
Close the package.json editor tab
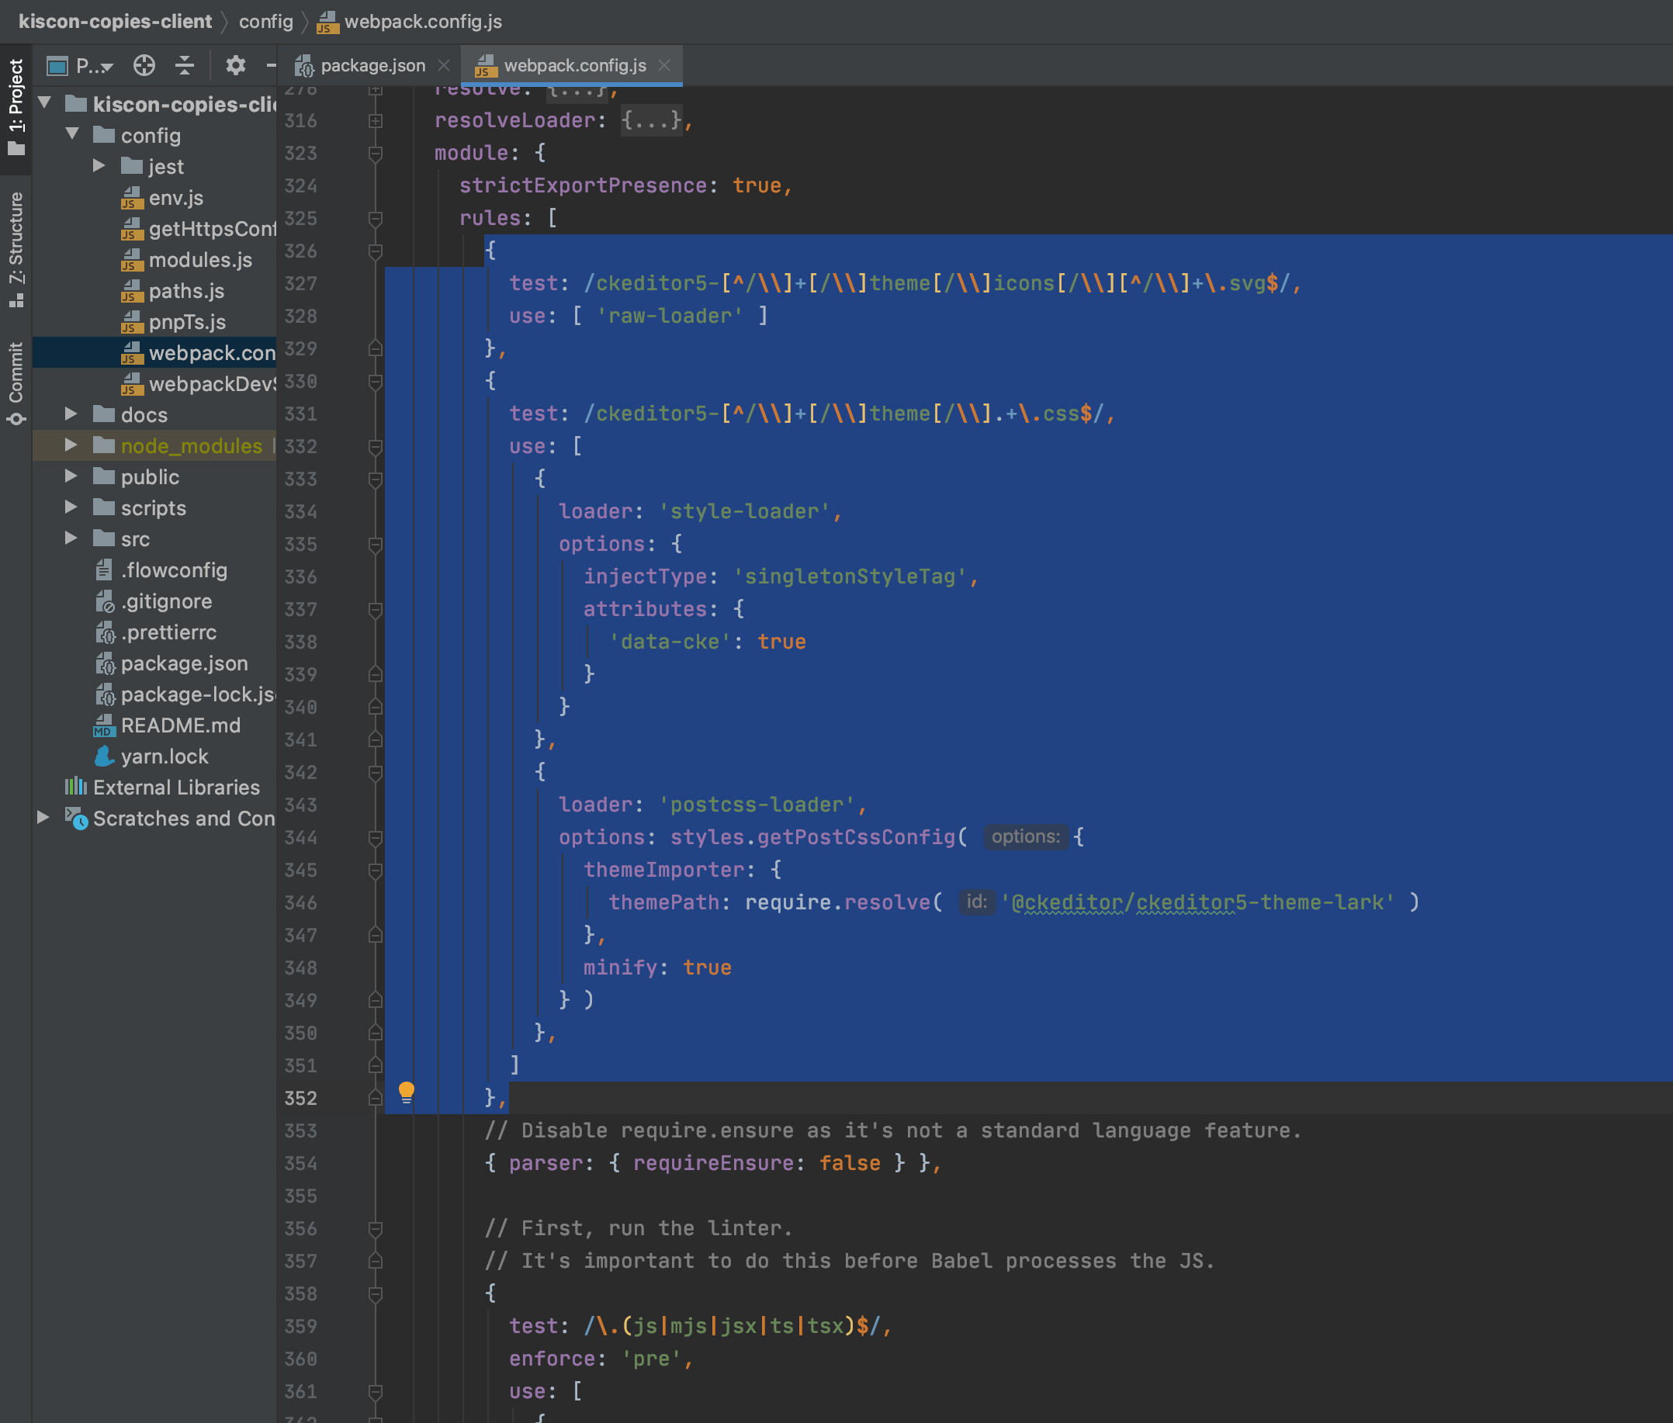pos(444,65)
